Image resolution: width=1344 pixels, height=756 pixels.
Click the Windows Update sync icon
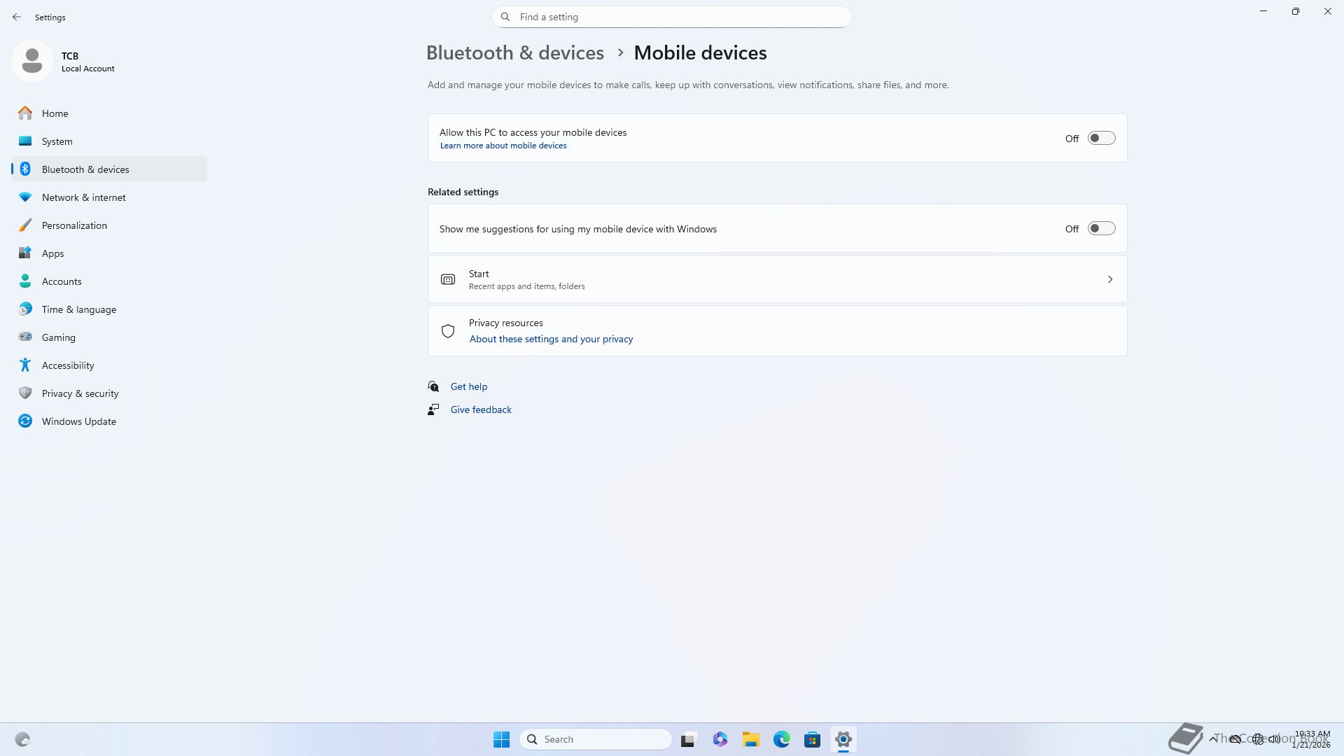(x=25, y=421)
